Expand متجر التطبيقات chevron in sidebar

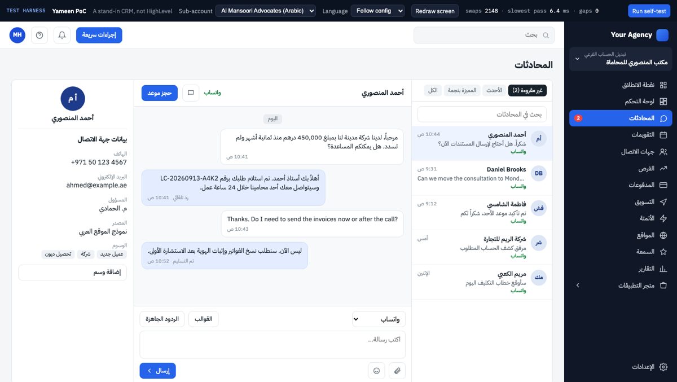578,286
